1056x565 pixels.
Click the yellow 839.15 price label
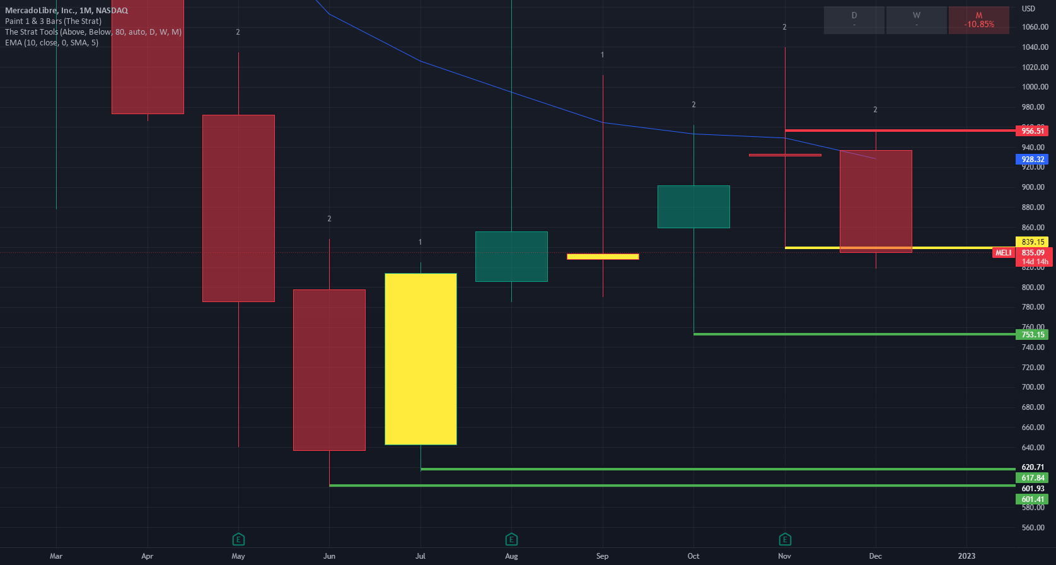point(1032,242)
